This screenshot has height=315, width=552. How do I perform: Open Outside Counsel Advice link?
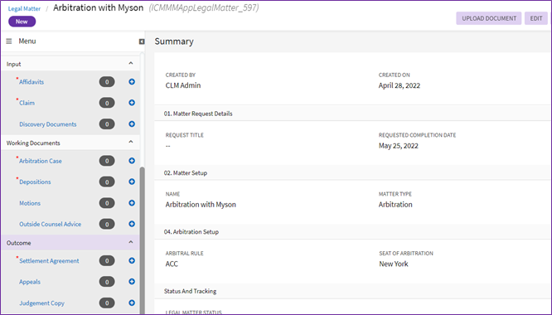pyautogui.click(x=51, y=224)
